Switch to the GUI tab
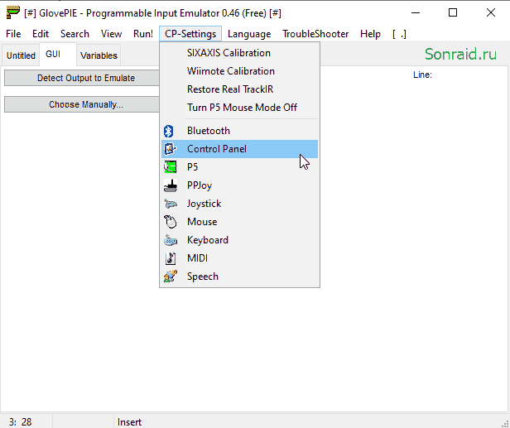Image resolution: width=510 pixels, height=428 pixels. [58, 55]
